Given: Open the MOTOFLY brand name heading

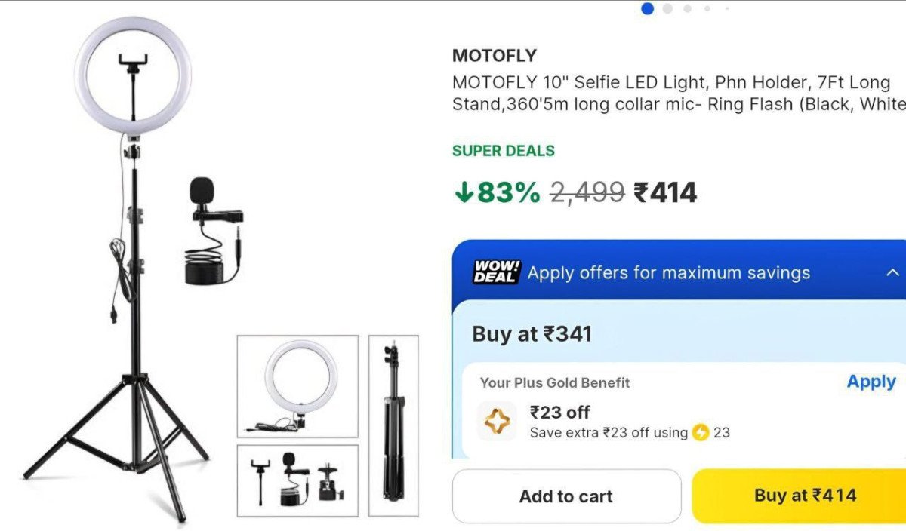Looking at the screenshot, I should click(x=495, y=56).
